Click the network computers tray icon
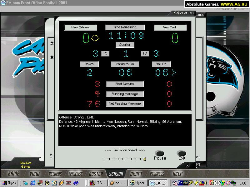250x187 pixels. pyautogui.click(x=233, y=183)
